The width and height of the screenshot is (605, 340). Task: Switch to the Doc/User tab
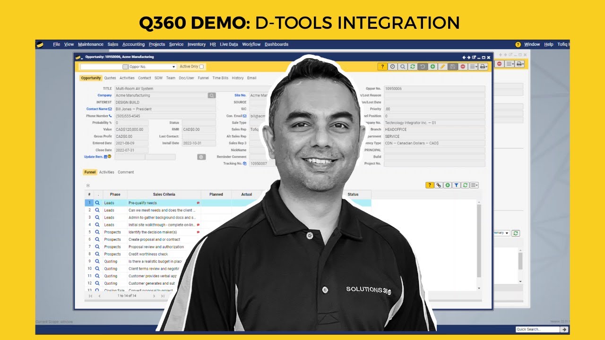187,78
